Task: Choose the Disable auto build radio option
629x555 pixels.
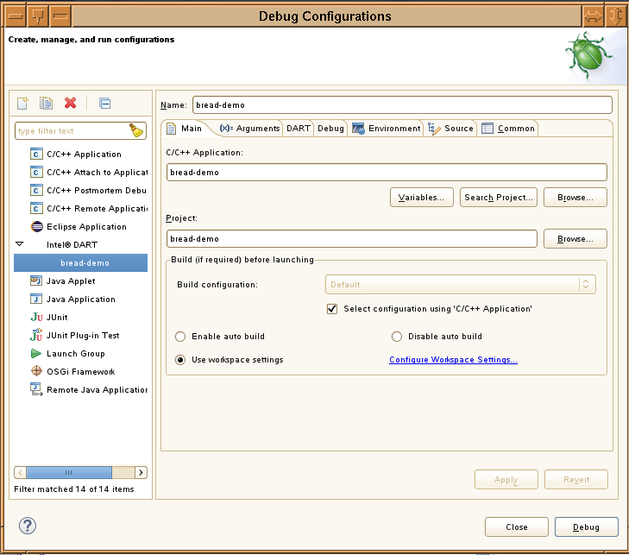Action: 397,337
